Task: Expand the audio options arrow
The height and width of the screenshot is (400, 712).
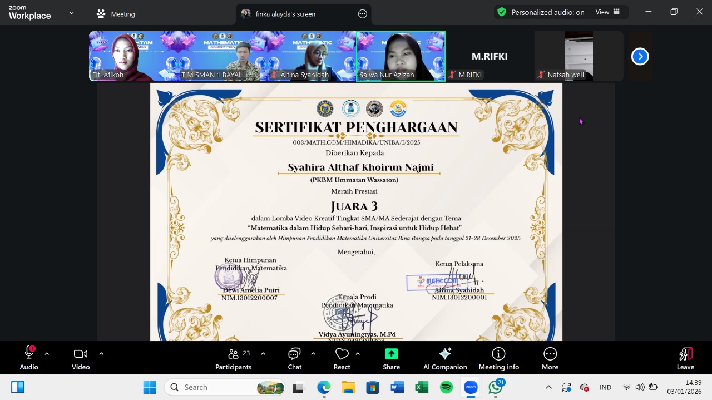Action: click(47, 353)
